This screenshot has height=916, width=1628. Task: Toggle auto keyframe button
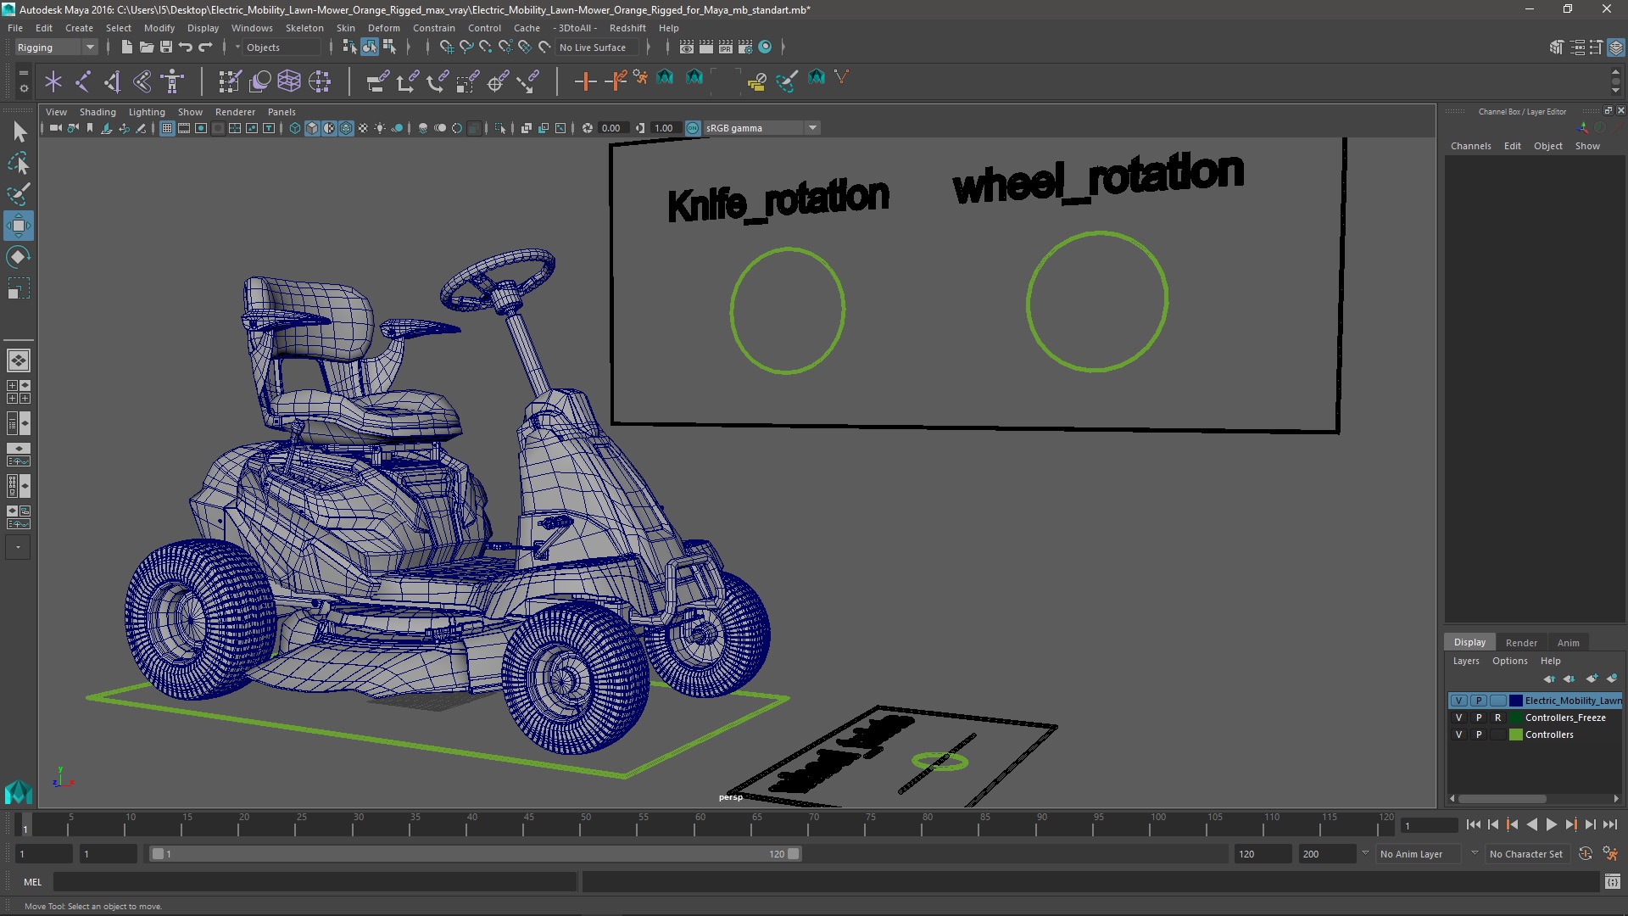(1585, 854)
